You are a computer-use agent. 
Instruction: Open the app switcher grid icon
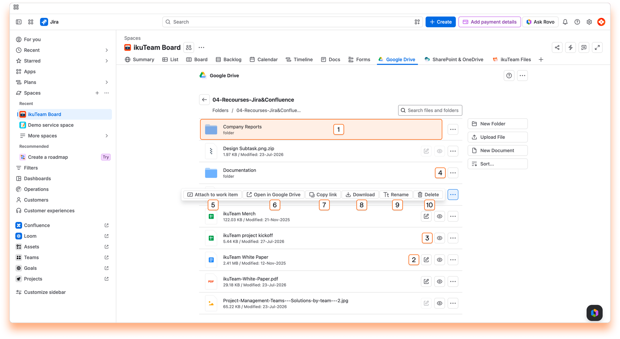(31, 22)
